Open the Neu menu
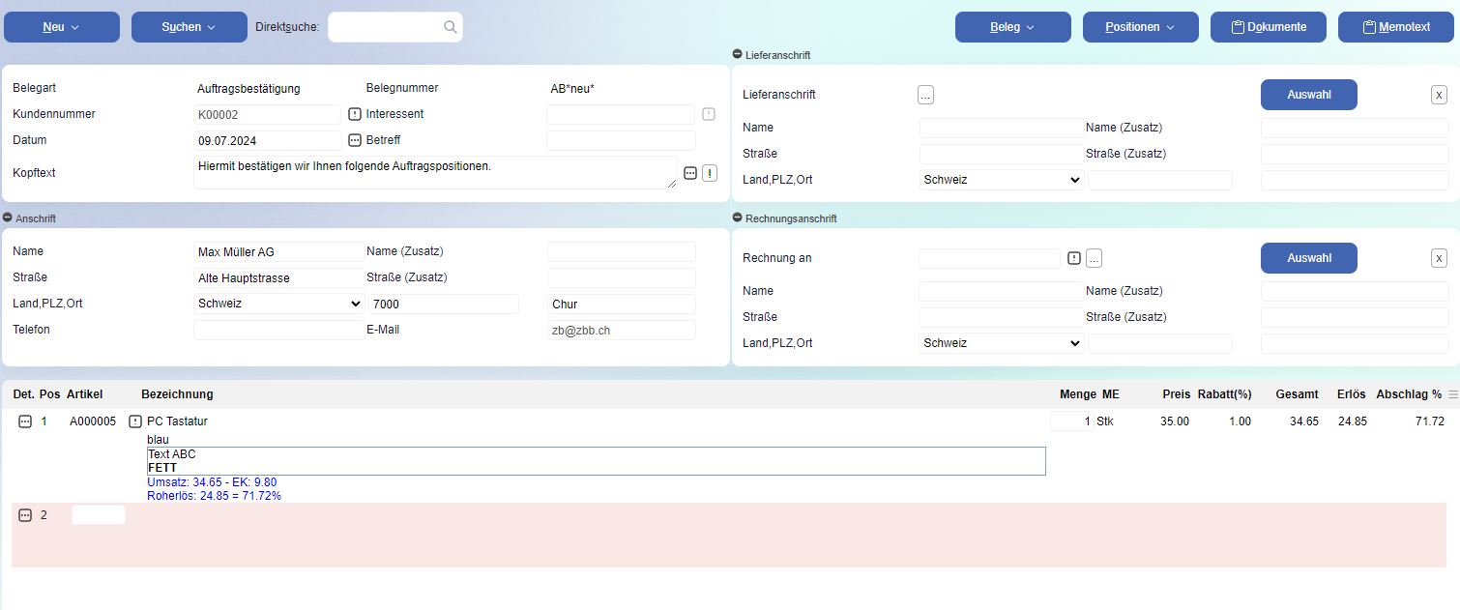This screenshot has height=610, width=1460. pyautogui.click(x=62, y=27)
